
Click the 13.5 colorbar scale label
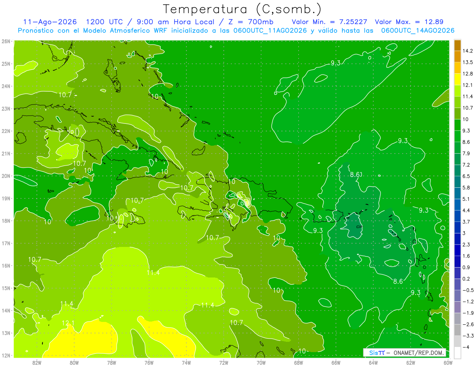[468, 62]
